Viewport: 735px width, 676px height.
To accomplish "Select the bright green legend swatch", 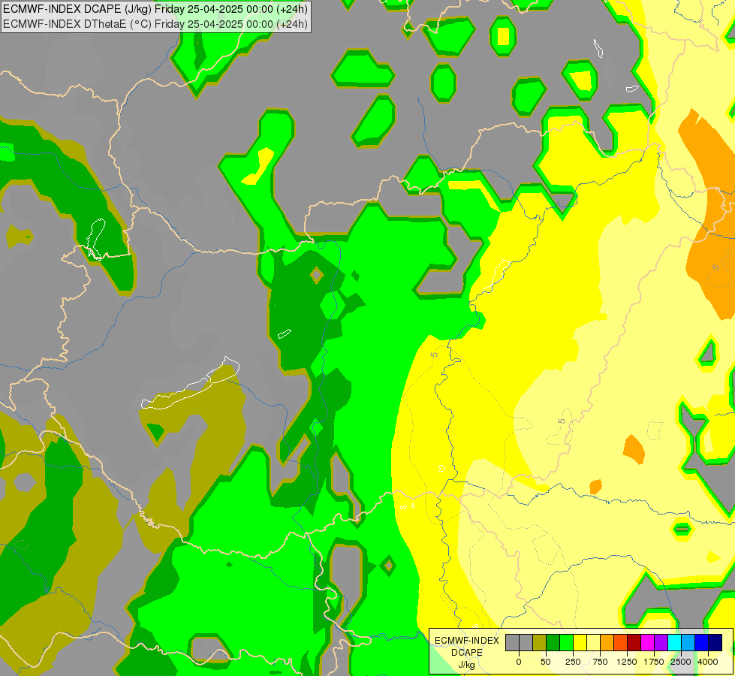I will 566,642.
